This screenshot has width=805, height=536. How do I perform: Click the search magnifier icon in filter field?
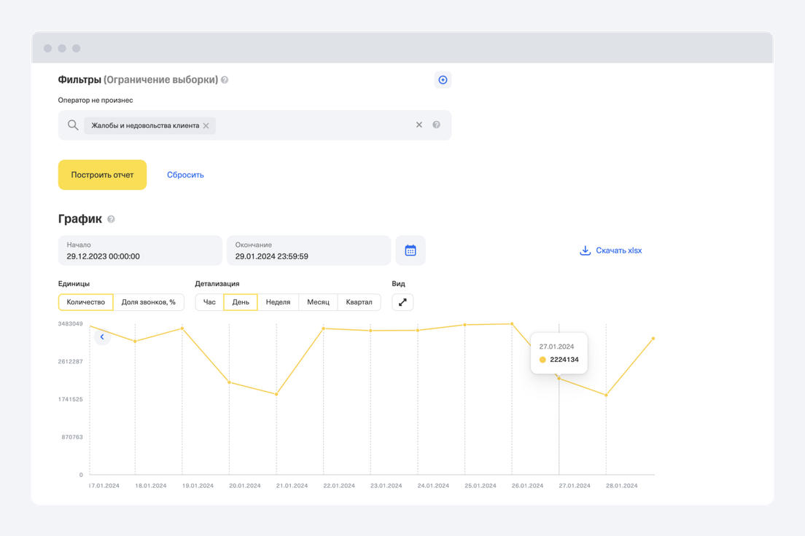point(73,125)
